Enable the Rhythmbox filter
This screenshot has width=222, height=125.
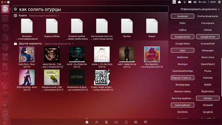point(208,91)
